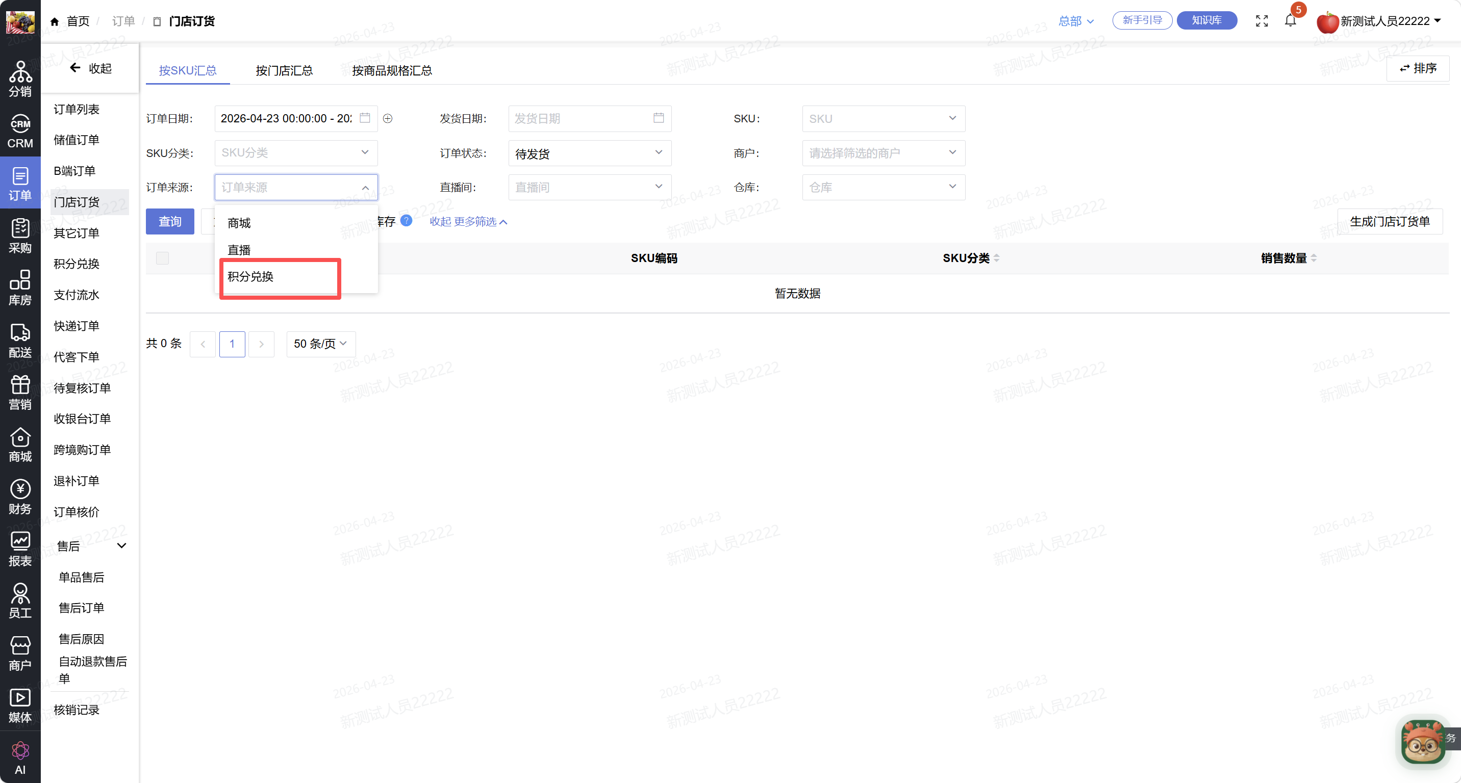This screenshot has height=783, width=1461.
Task: Click the help question mark icon near 库存
Action: 406,221
